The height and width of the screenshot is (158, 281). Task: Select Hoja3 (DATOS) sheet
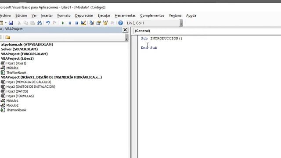click(x=17, y=91)
